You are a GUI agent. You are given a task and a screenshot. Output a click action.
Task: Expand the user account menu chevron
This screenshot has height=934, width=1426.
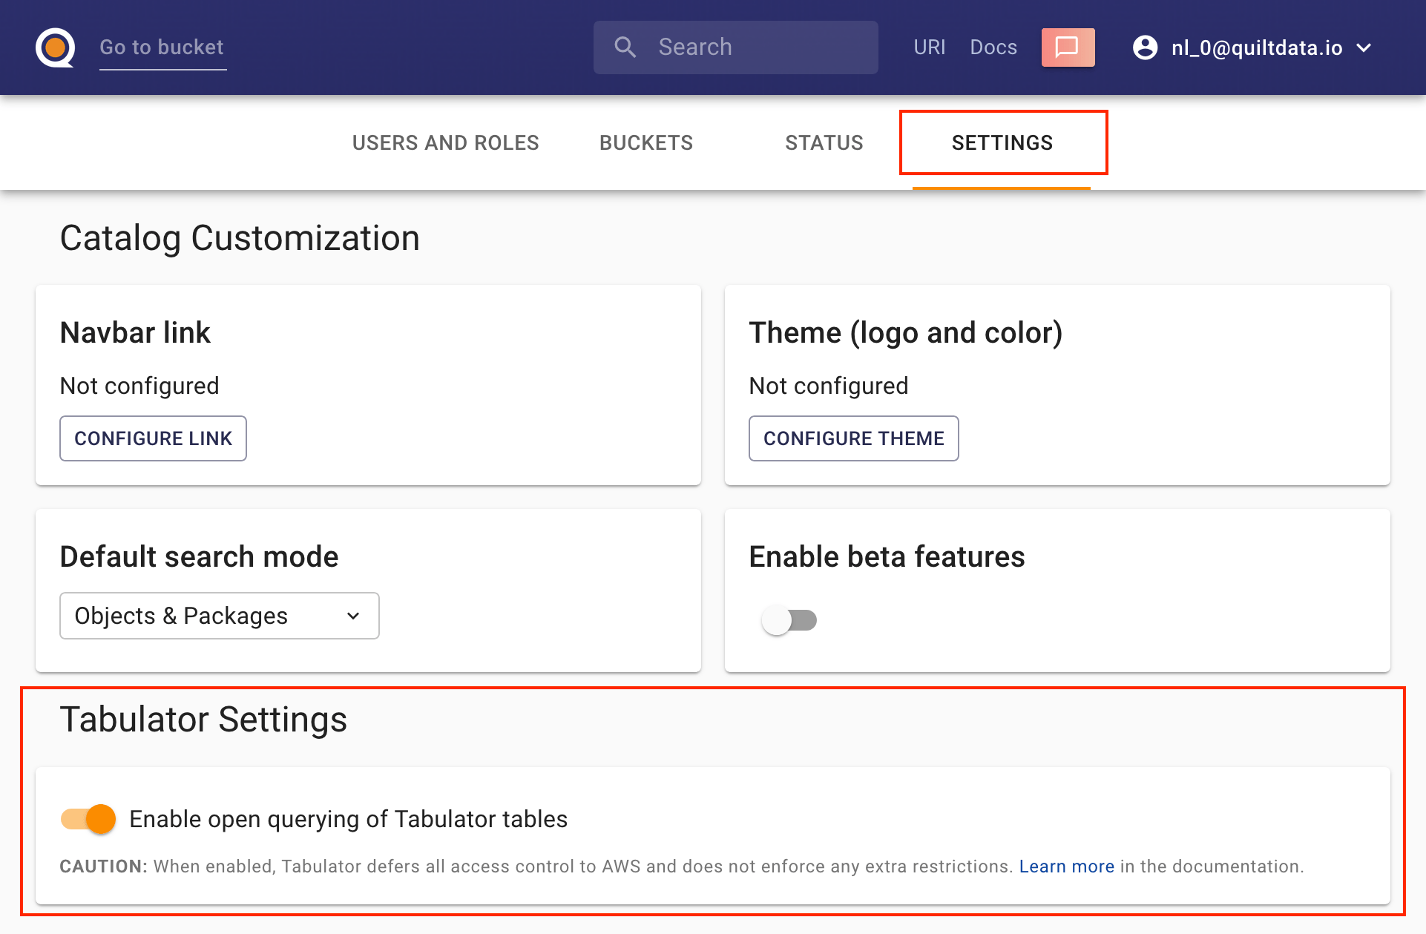point(1364,47)
